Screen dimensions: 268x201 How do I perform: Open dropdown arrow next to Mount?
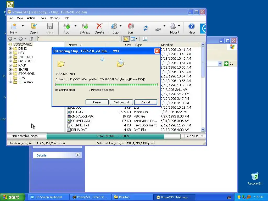179,26
